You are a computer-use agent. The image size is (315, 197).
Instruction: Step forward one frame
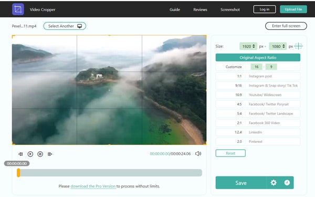[50, 154]
